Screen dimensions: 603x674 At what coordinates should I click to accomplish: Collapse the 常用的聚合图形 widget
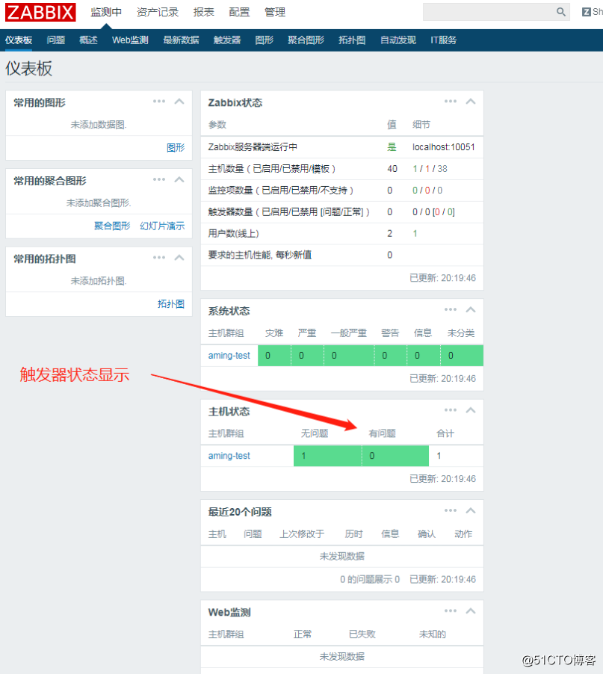(179, 179)
